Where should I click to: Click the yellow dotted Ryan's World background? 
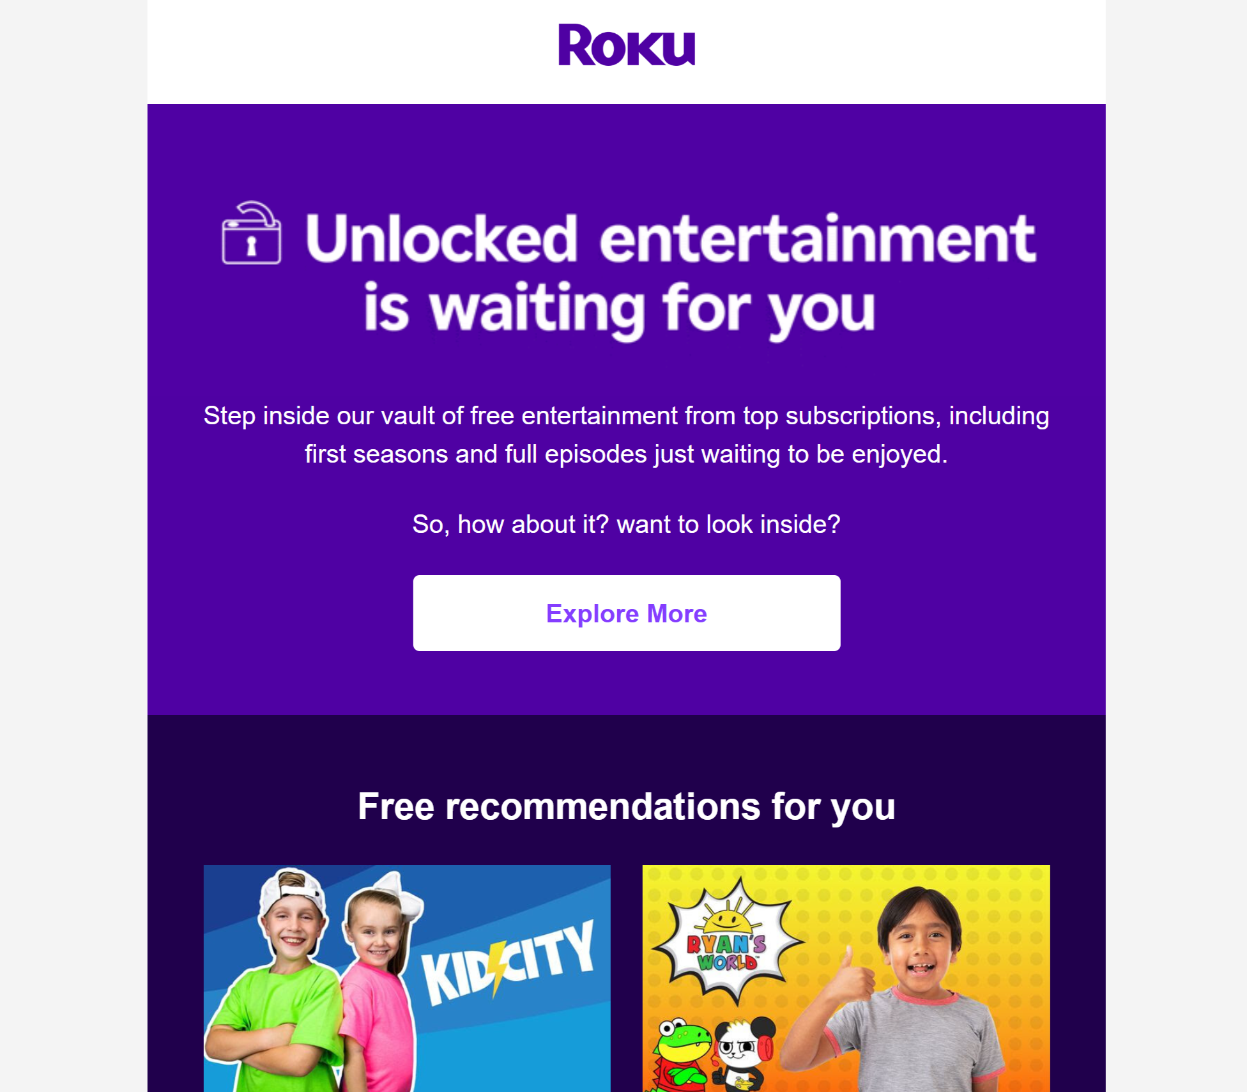pos(1009,907)
